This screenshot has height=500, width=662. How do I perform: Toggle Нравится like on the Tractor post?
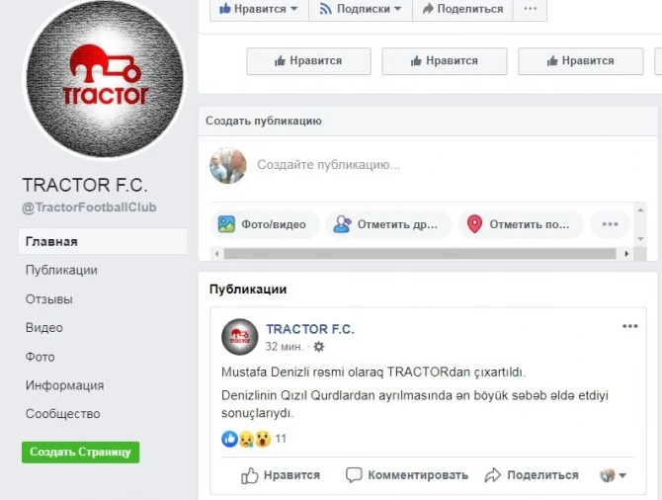click(x=281, y=475)
